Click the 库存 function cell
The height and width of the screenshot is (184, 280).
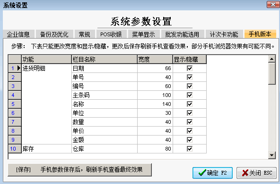tap(46, 149)
